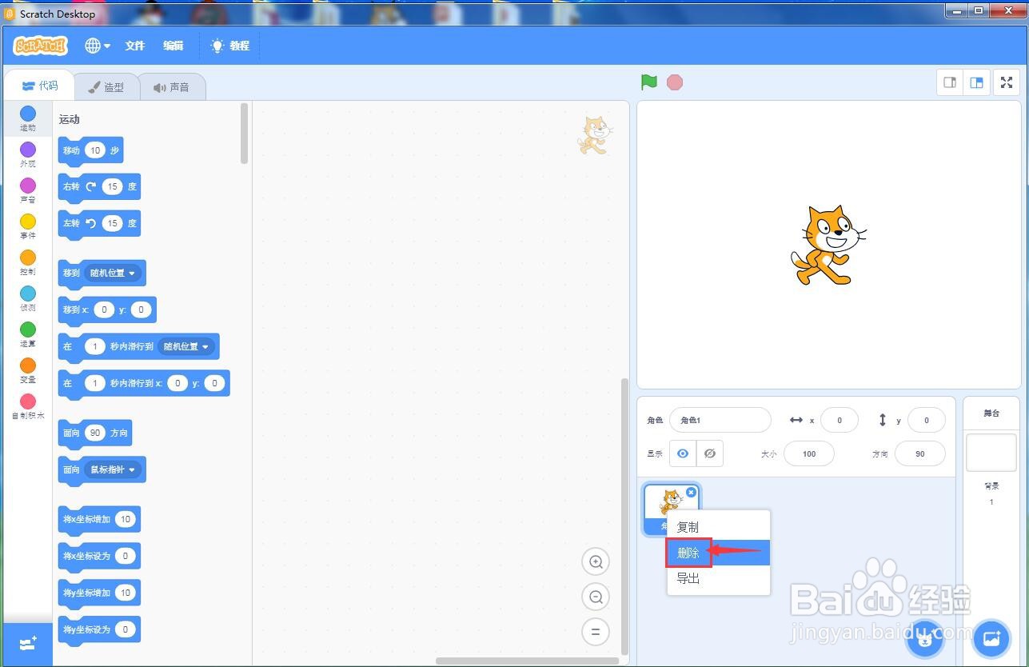Choose 删除 from the sprite context menu
Image resolution: width=1029 pixels, height=667 pixels.
pyautogui.click(x=719, y=553)
